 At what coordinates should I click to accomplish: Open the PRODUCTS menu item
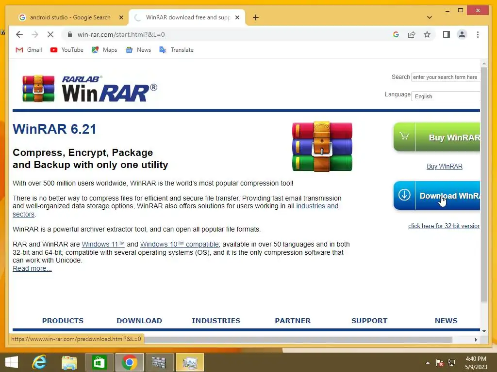63,321
